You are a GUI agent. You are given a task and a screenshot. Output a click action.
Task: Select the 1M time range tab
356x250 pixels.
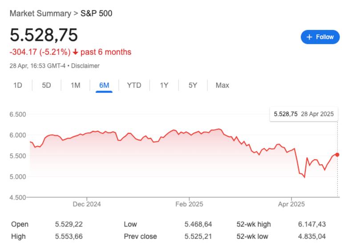click(75, 85)
